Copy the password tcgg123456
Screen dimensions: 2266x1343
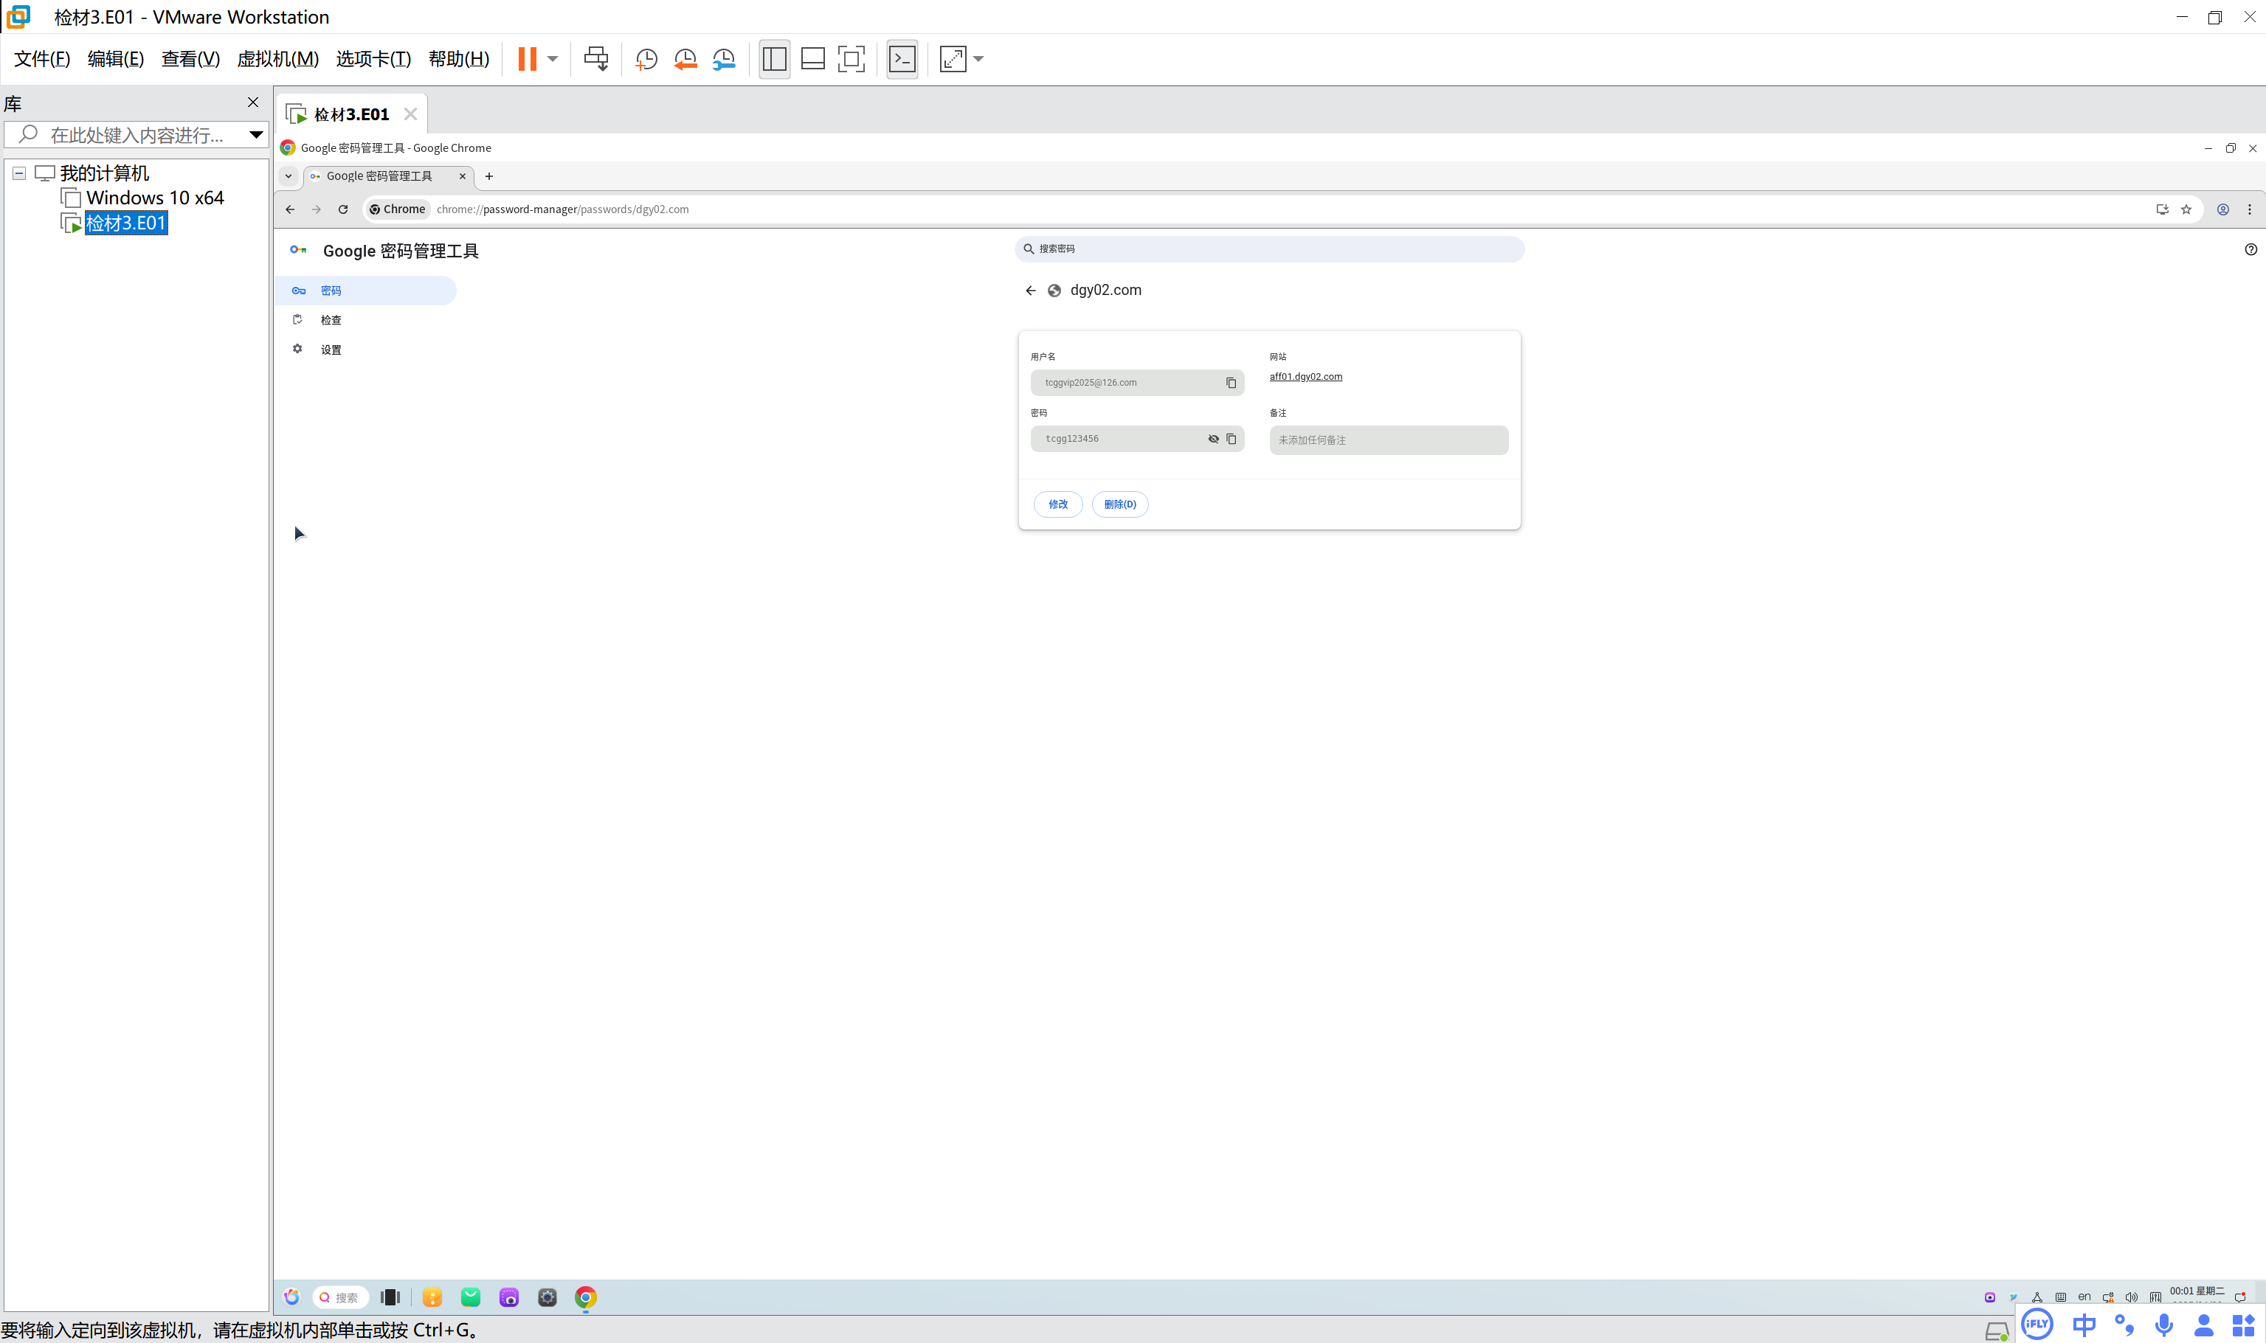1232,439
